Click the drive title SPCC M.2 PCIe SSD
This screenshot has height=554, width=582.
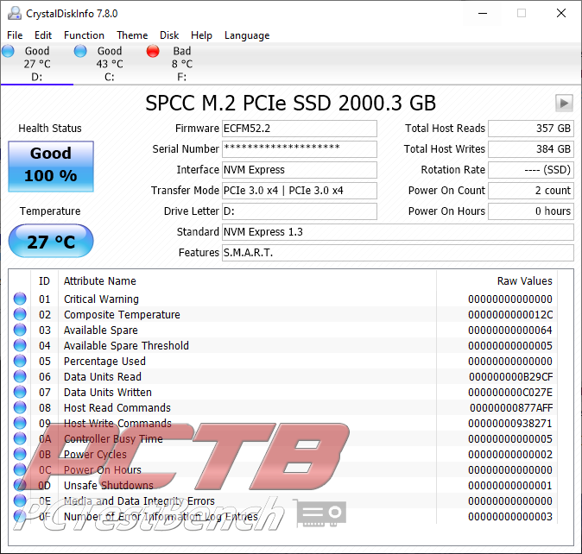(x=290, y=103)
